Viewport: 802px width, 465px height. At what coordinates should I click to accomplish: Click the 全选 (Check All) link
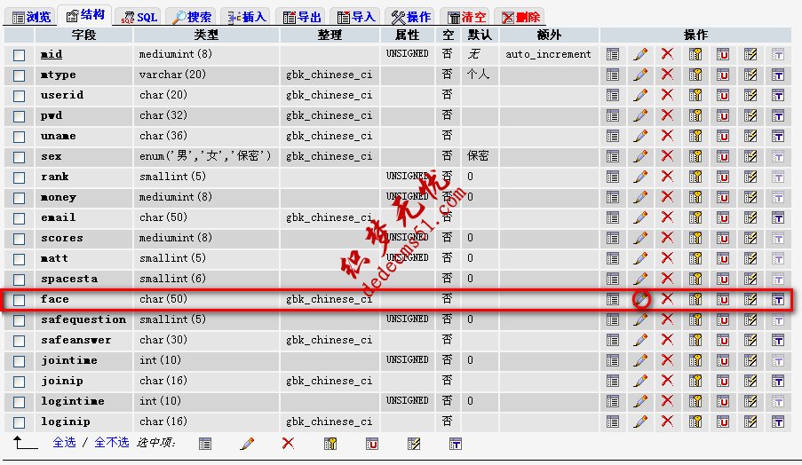64,443
